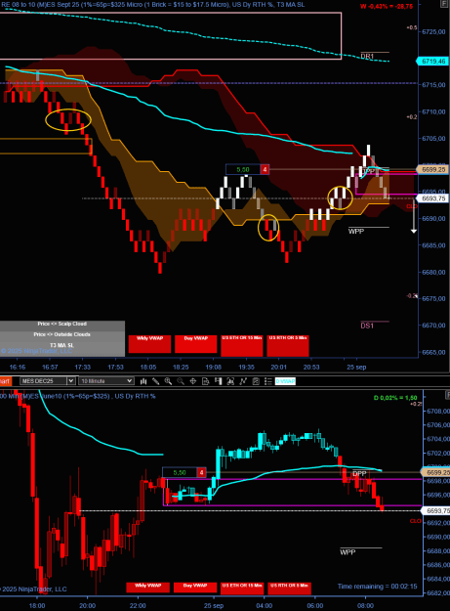The height and width of the screenshot is (611, 450).
Task: Click the 25 sep date label, upper time axis
Action: pyautogui.click(x=356, y=367)
